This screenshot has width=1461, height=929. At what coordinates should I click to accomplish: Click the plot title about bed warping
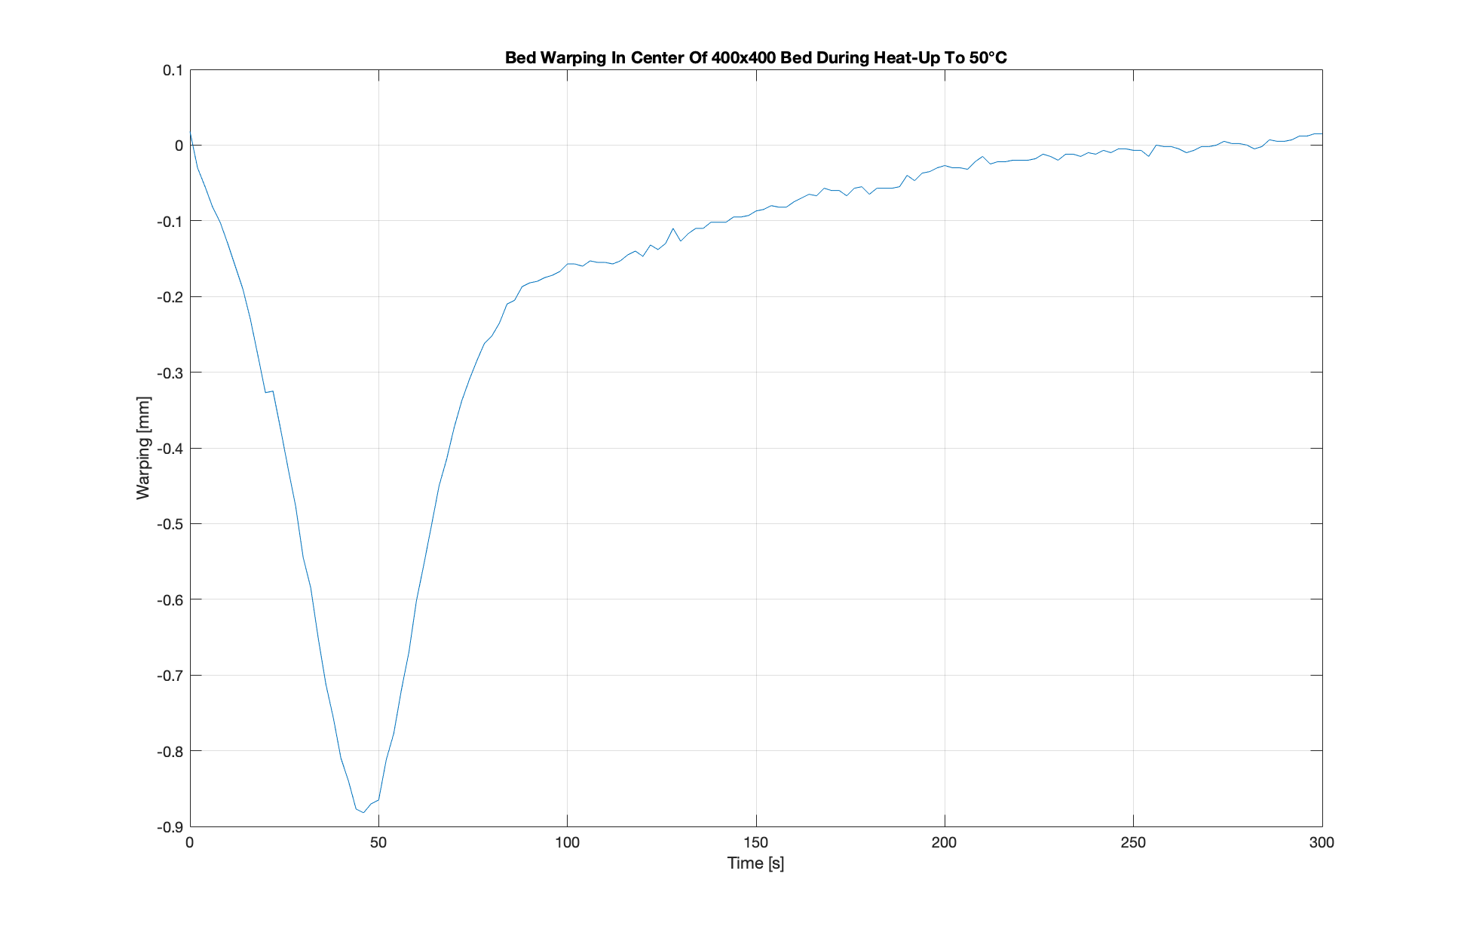pyautogui.click(x=755, y=58)
